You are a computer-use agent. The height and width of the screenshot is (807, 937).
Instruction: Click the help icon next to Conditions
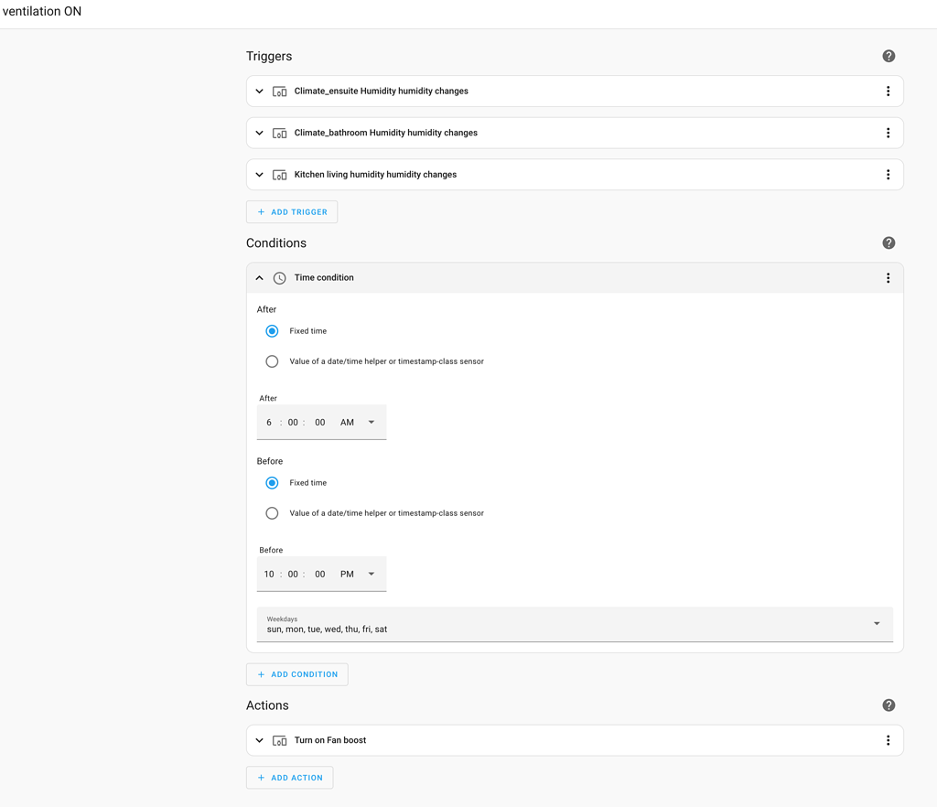click(x=889, y=242)
